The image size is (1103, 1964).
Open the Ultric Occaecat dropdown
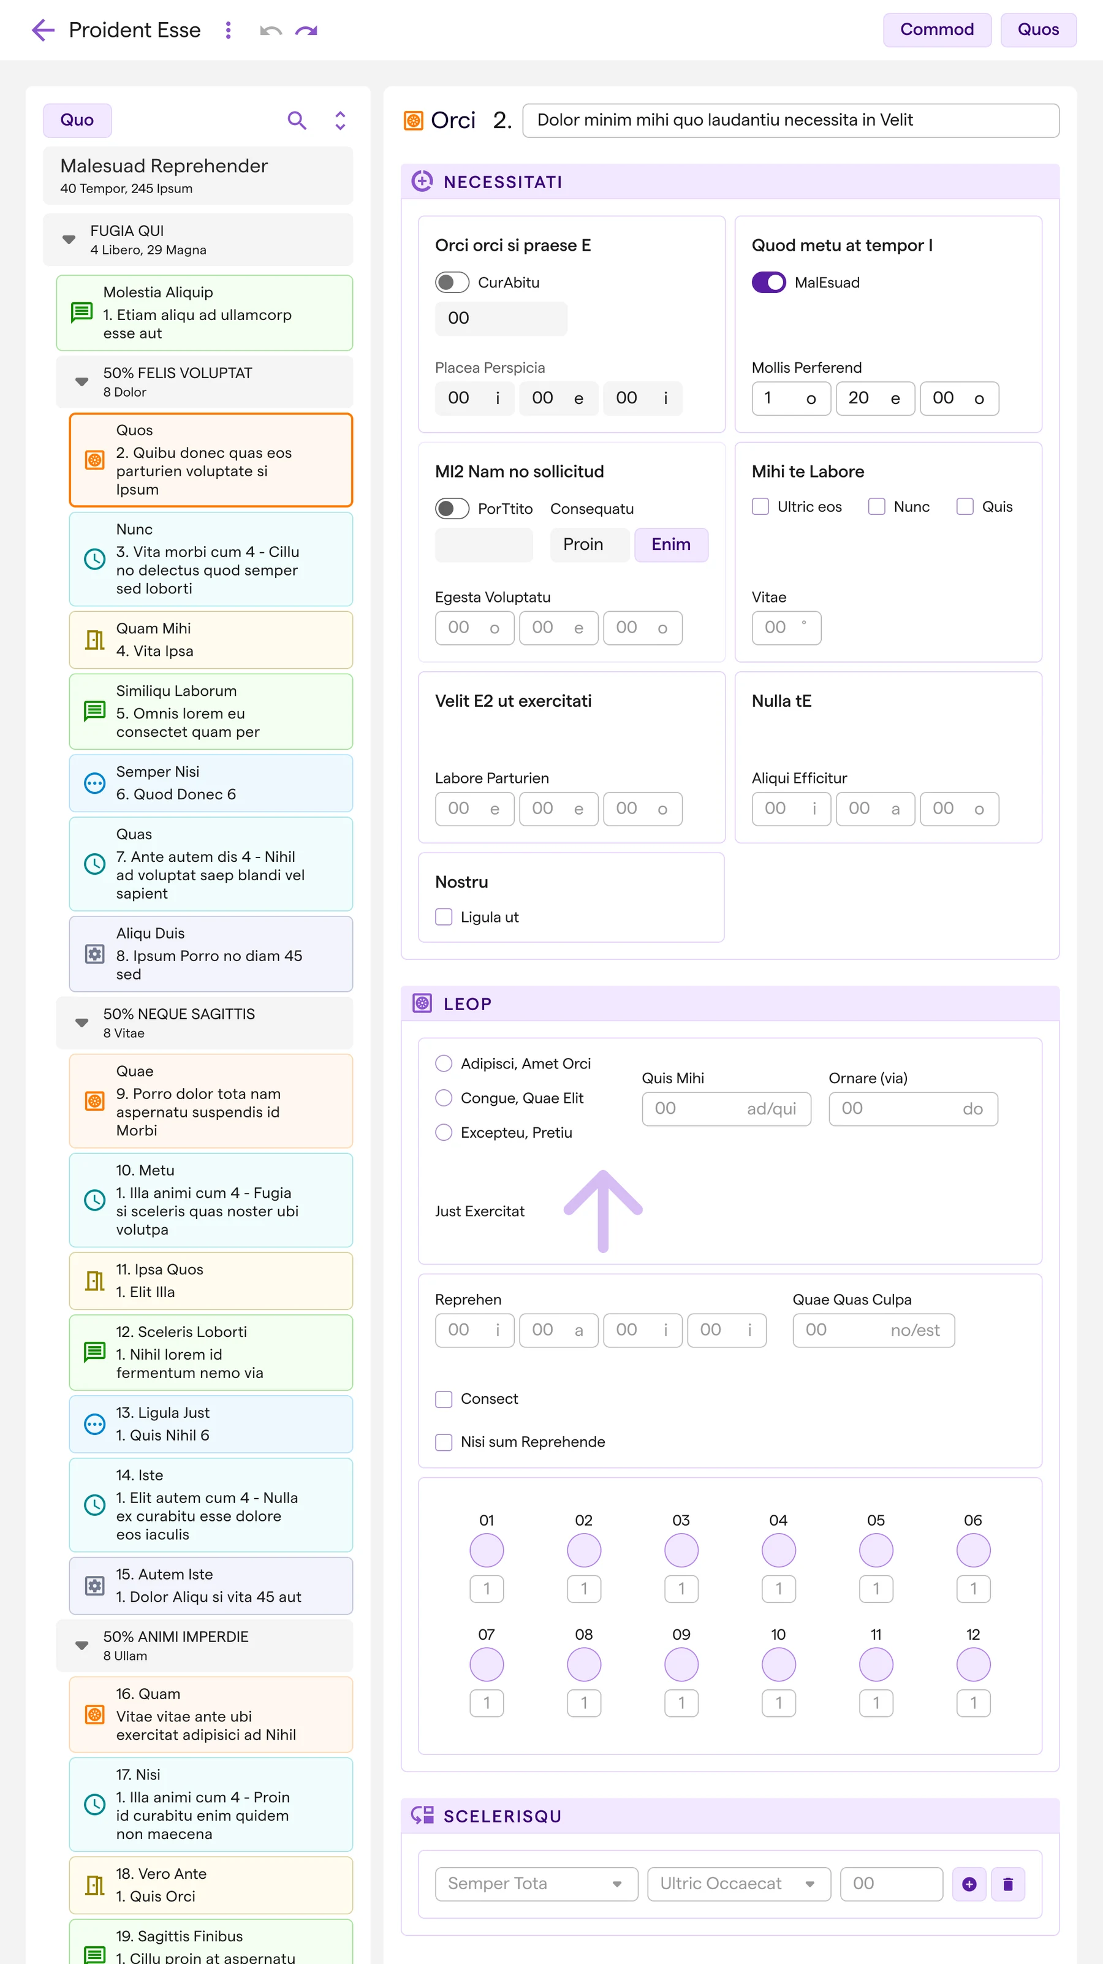click(x=738, y=1884)
